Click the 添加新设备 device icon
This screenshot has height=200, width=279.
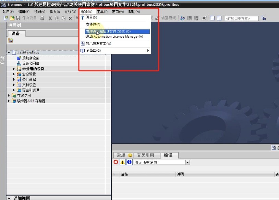[19, 58]
